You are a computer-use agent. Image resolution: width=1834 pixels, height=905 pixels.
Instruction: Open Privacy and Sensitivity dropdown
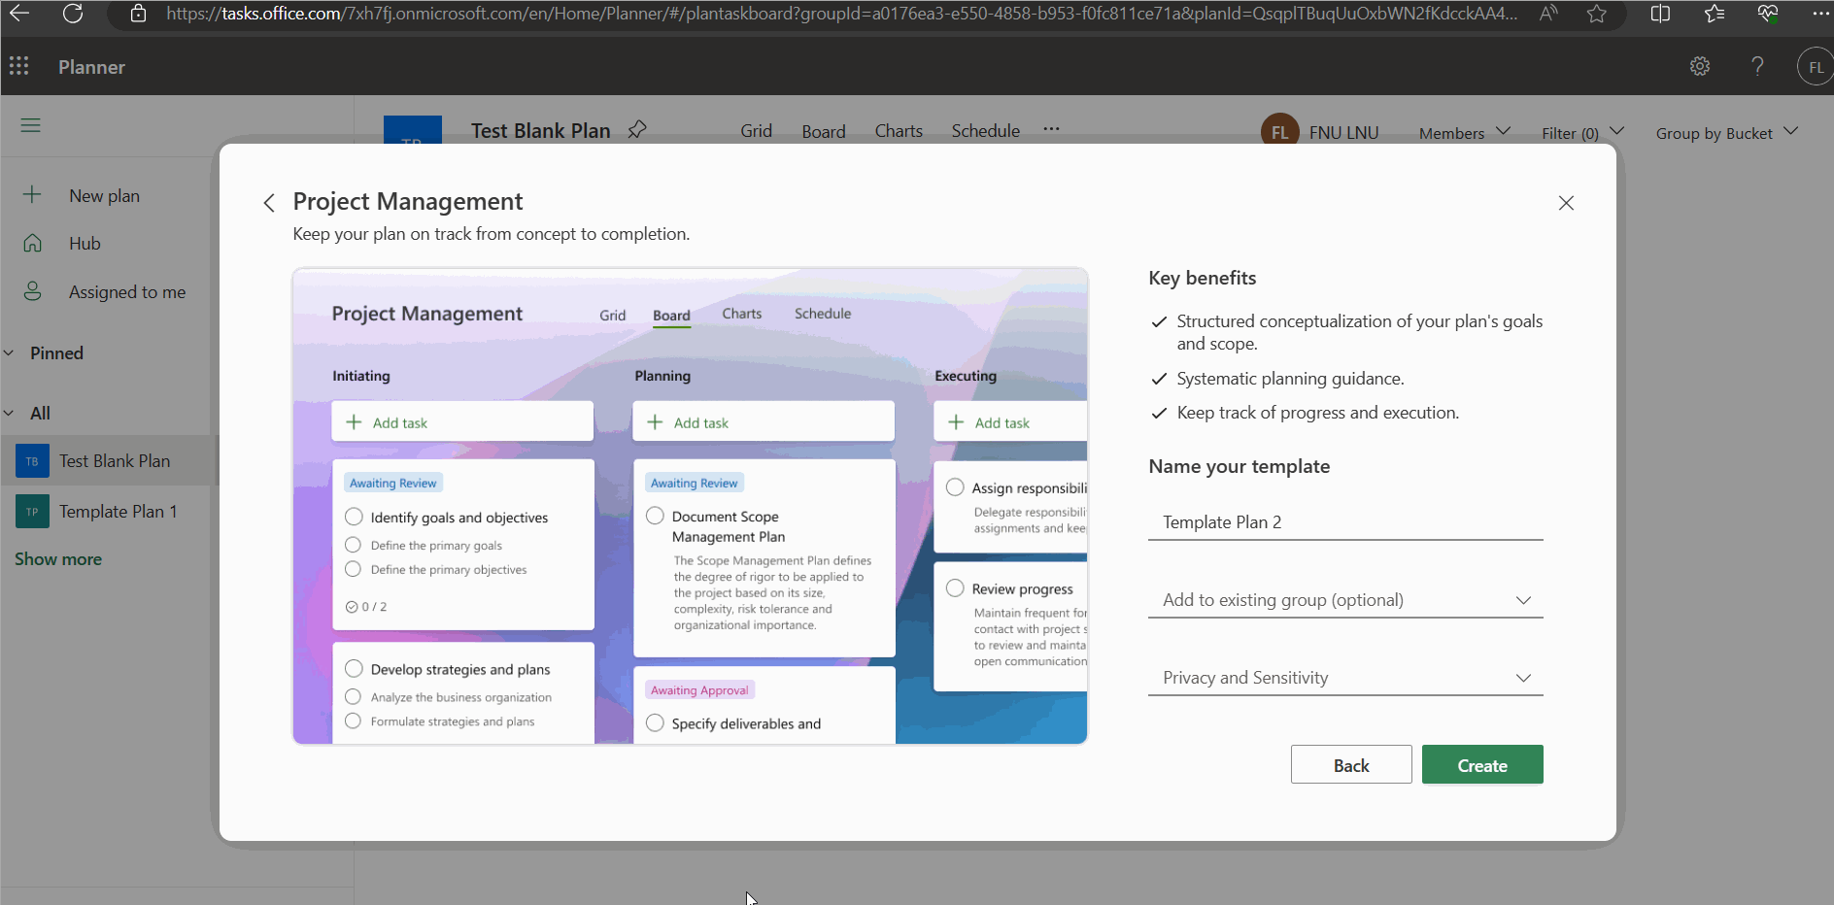click(x=1345, y=678)
